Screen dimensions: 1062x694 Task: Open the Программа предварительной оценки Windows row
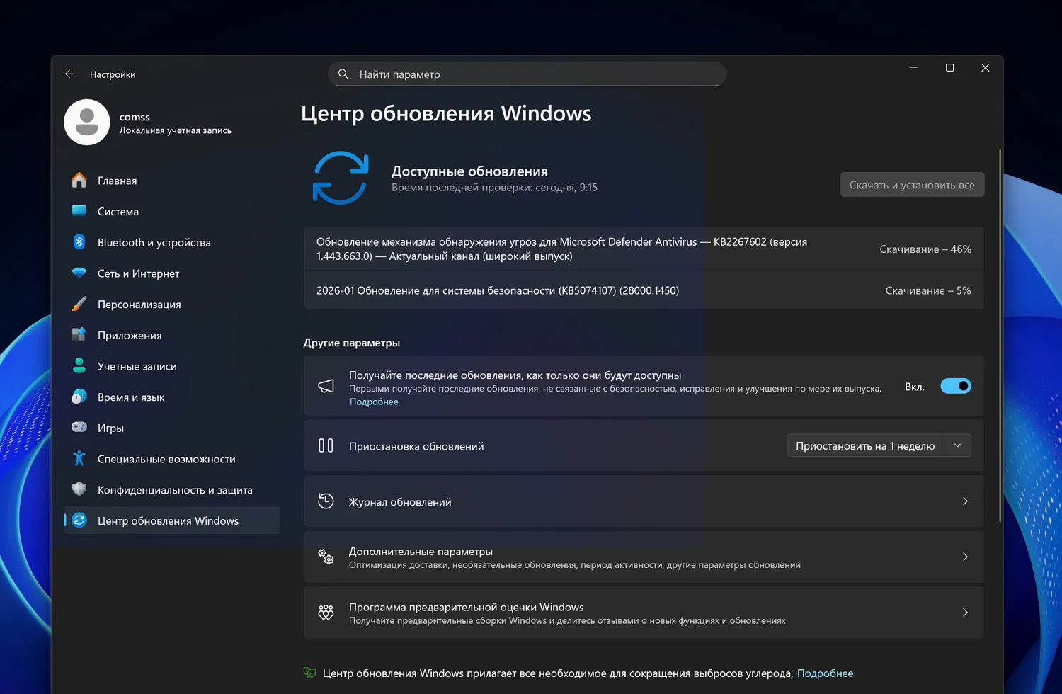[644, 613]
